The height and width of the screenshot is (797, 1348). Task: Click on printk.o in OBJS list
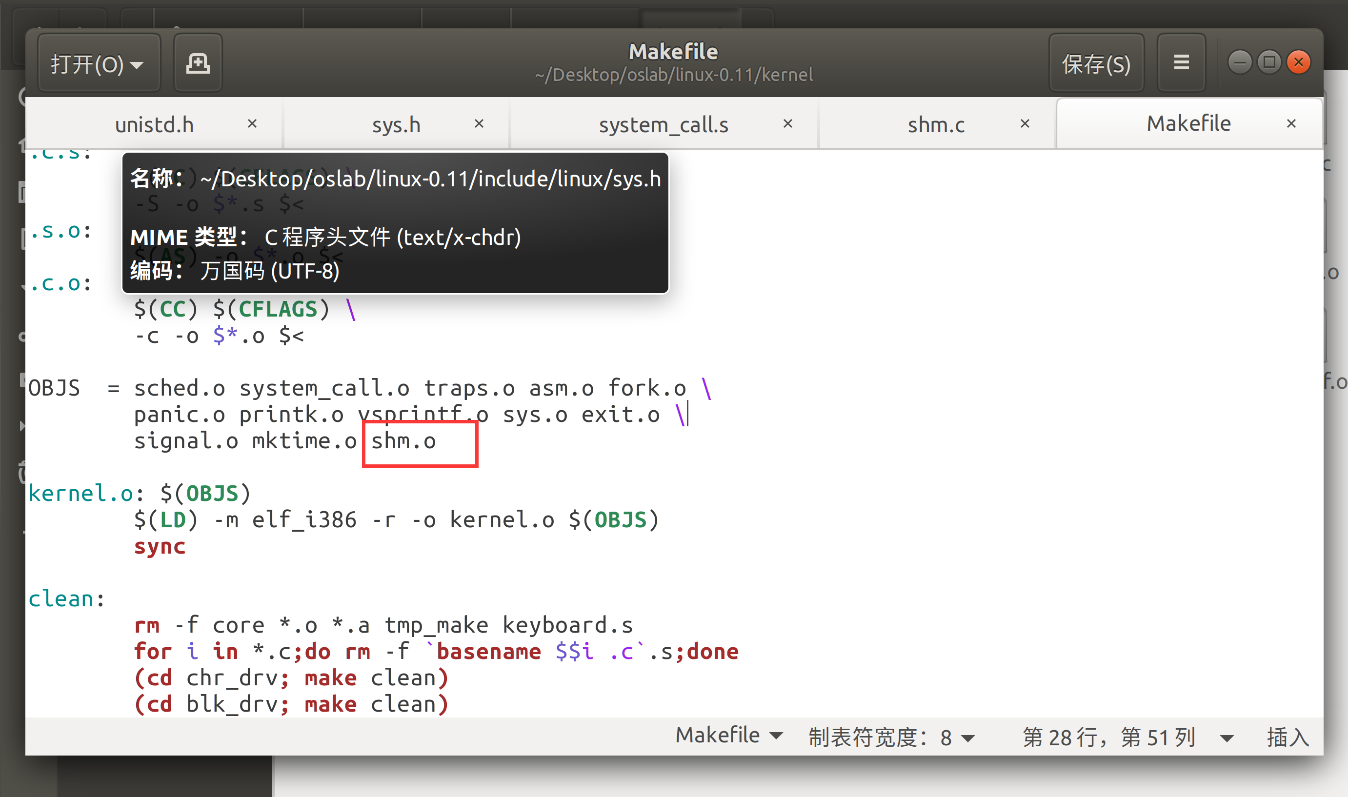click(x=291, y=415)
